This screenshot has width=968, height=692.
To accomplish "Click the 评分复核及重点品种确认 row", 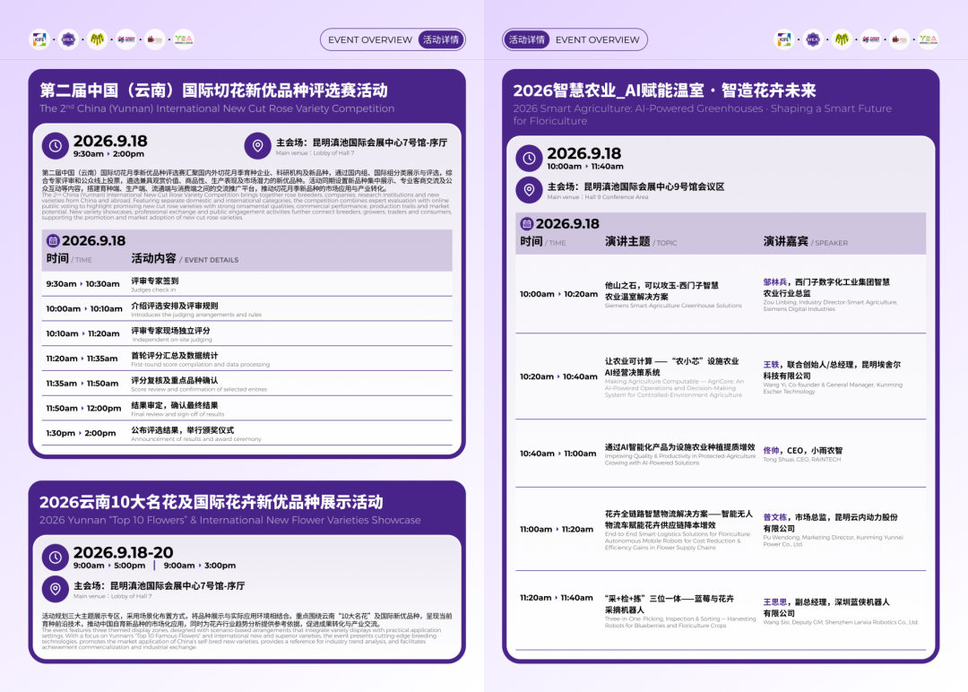I will coord(247,384).
